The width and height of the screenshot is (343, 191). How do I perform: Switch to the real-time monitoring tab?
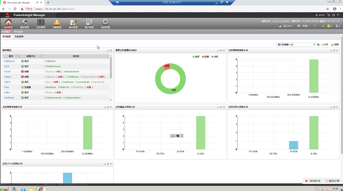(7, 37)
